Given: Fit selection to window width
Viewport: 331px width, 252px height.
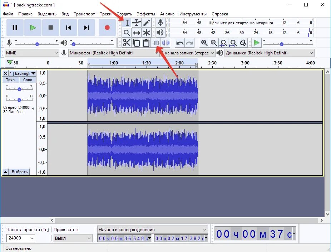Looking at the screenshot, I should coord(223,43).
